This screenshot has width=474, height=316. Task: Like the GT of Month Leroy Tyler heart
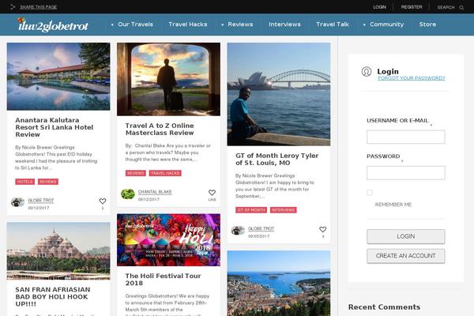click(323, 230)
